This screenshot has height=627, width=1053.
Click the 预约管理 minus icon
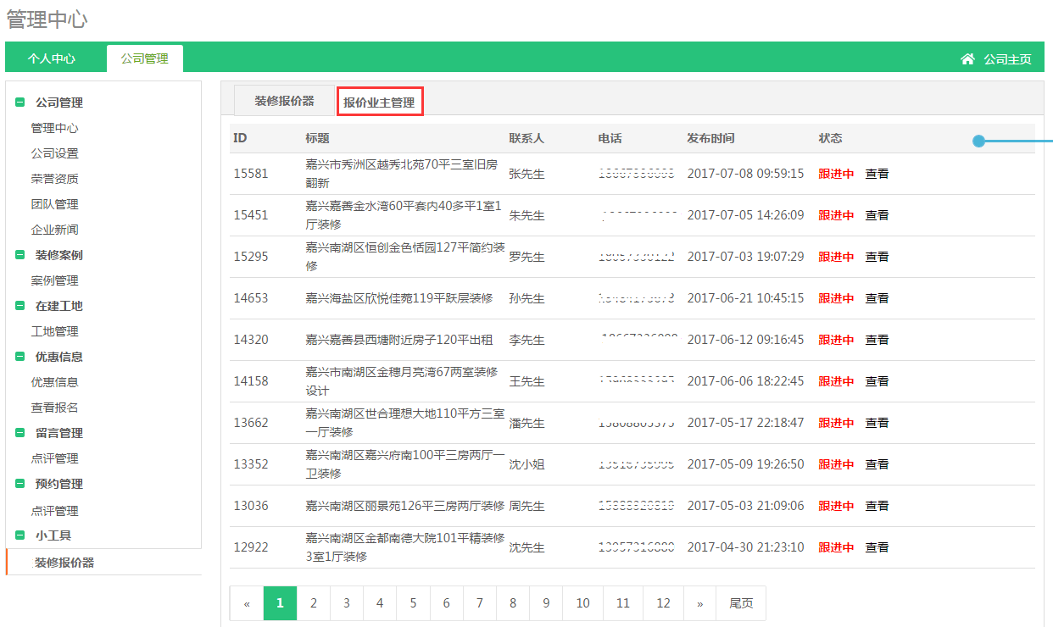[19, 484]
